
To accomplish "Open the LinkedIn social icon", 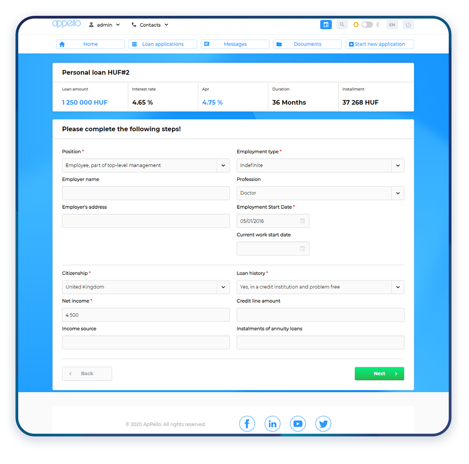I will (272, 424).
